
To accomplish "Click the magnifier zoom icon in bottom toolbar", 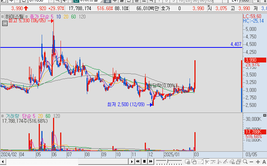I will 245,161.
